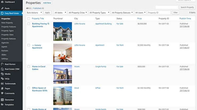Sort by Property Title column header

(38, 19)
